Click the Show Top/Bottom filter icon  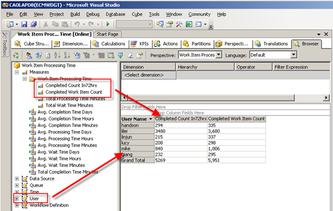(x=86, y=55)
